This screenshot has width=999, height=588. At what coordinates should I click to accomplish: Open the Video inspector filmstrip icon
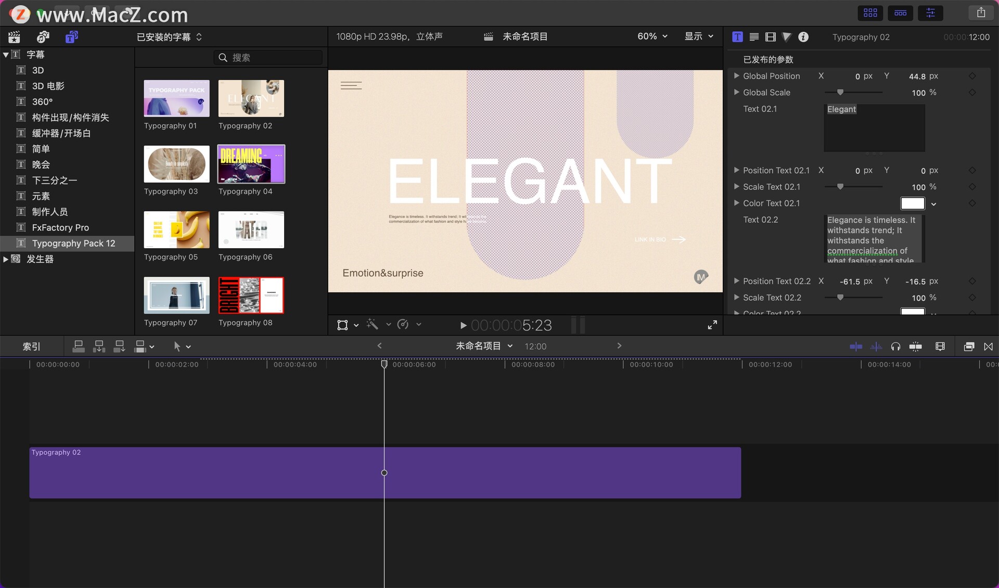point(771,37)
